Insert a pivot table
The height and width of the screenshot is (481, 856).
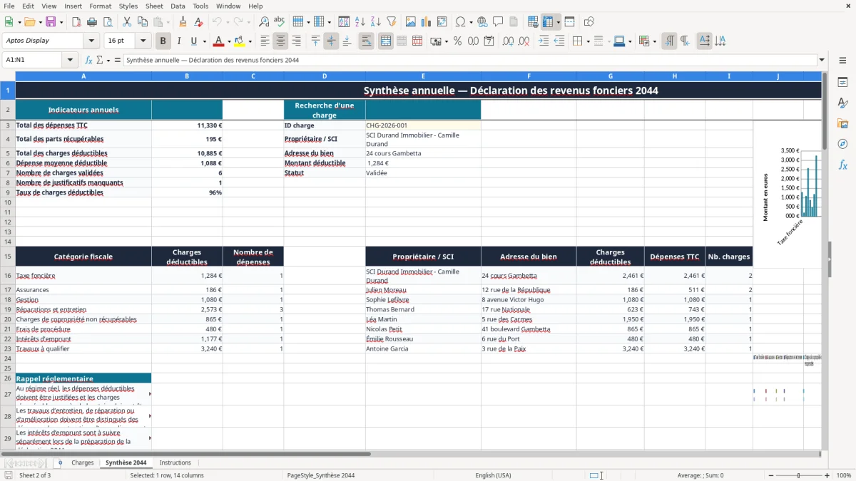(442, 22)
